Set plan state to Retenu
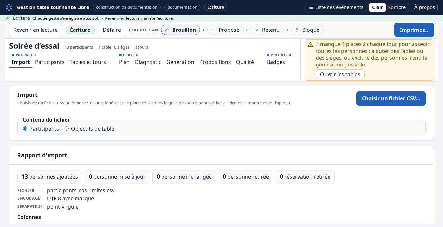Image resolution: width=443 pixels, height=227 pixels. (267, 30)
